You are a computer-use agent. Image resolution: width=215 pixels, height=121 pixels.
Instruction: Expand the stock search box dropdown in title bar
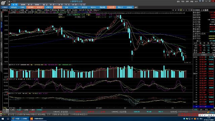55,1
